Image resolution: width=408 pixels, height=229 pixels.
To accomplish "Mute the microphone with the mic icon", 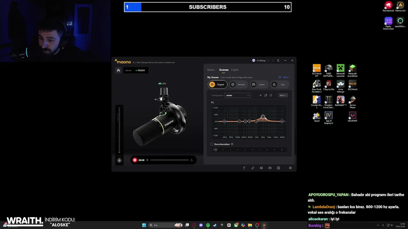I will pyautogui.click(x=119, y=160).
